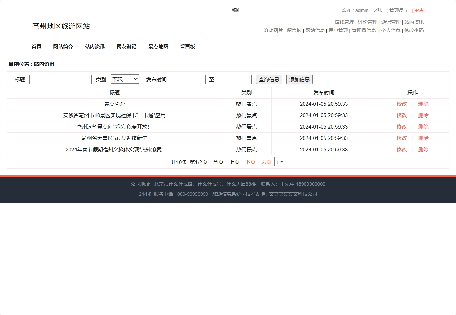
Task: Open the 评论管理 admin link
Action: tap(368, 22)
